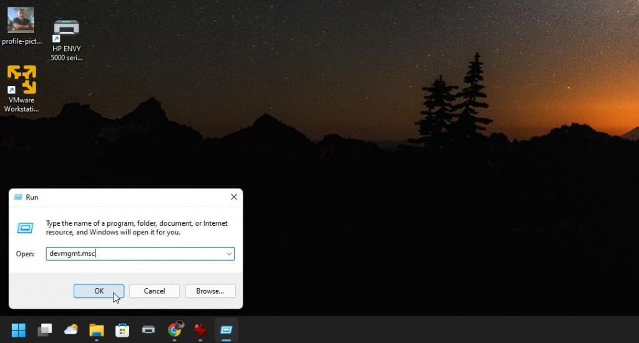Viewport: 639px width, 343px height.
Task: Click the OK button in Run dialog
Action: (x=99, y=291)
